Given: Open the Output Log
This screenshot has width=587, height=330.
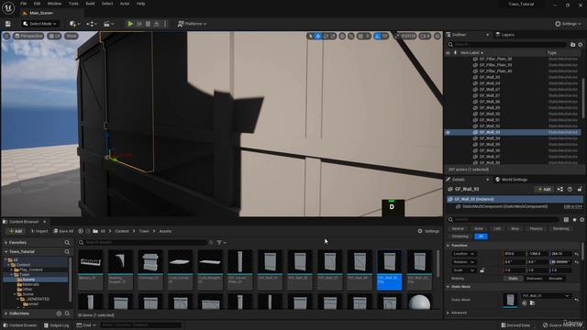Looking at the screenshot, I should point(56,325).
